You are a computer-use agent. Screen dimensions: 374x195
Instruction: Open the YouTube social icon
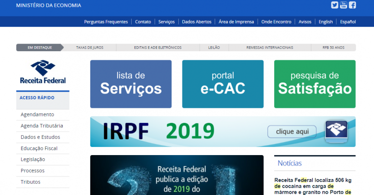tap(343, 5)
